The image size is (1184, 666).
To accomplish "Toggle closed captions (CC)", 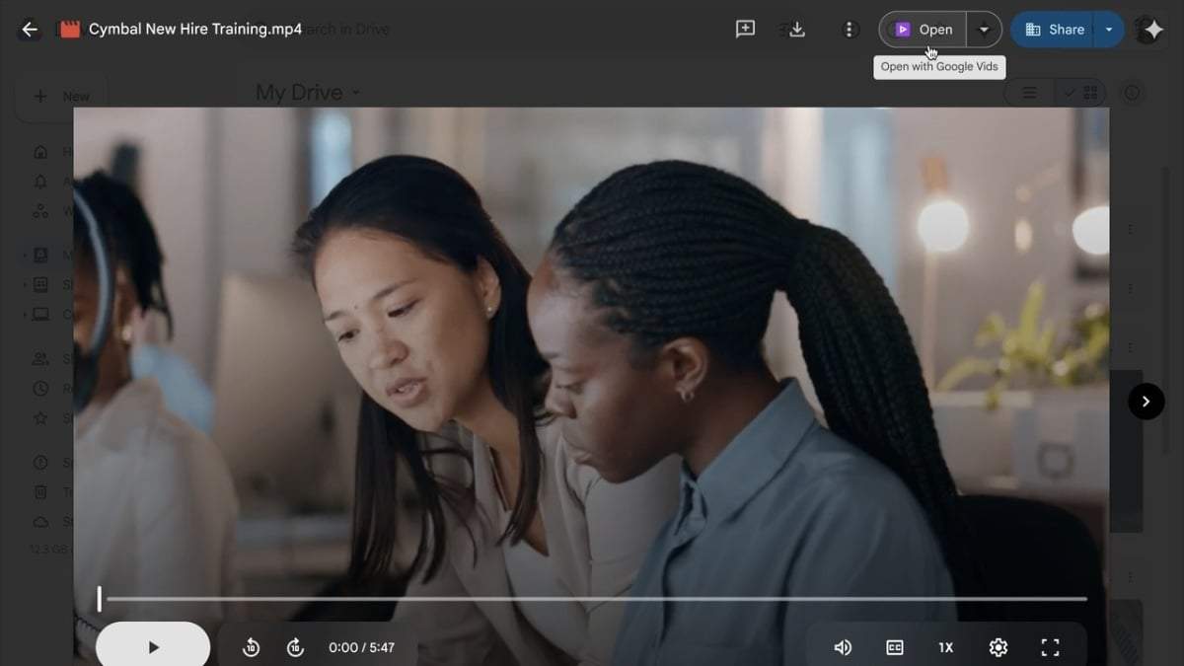I will click(894, 647).
